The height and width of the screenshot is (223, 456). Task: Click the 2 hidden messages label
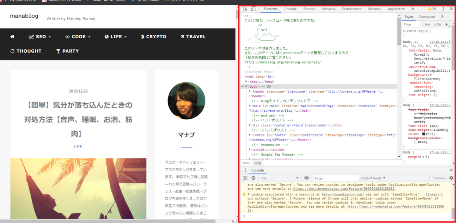tap(439, 178)
